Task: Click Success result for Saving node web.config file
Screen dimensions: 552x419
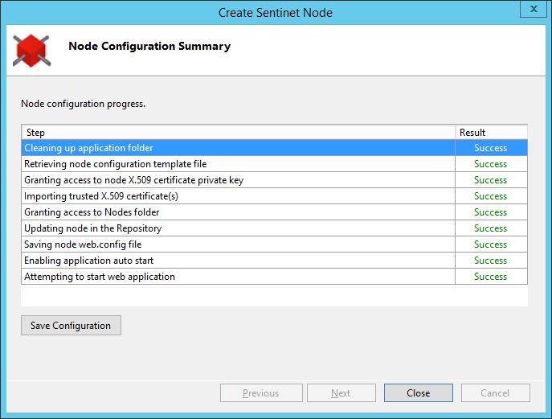Action: 490,244
